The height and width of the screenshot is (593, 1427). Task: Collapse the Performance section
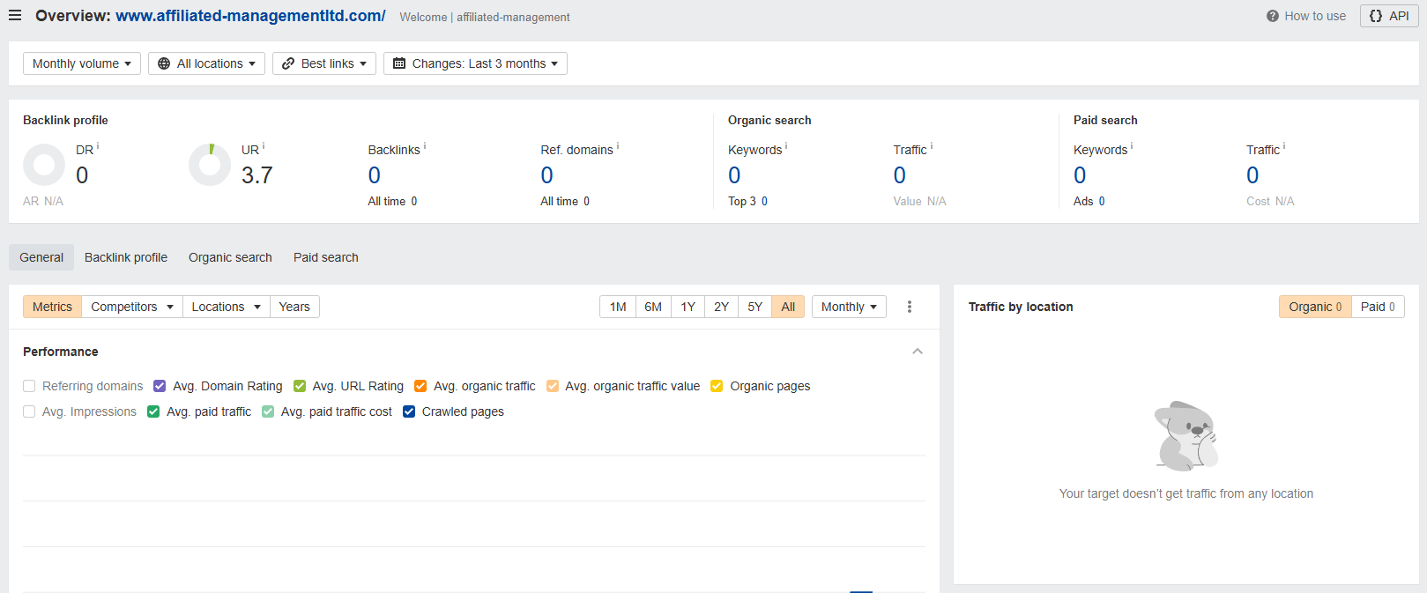(918, 351)
